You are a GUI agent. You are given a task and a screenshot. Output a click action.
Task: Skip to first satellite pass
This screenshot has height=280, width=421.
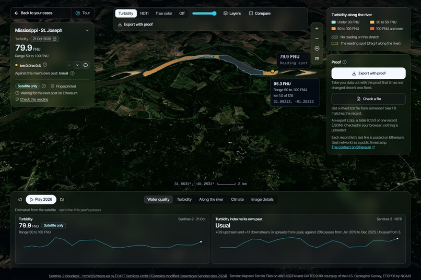click(20, 200)
